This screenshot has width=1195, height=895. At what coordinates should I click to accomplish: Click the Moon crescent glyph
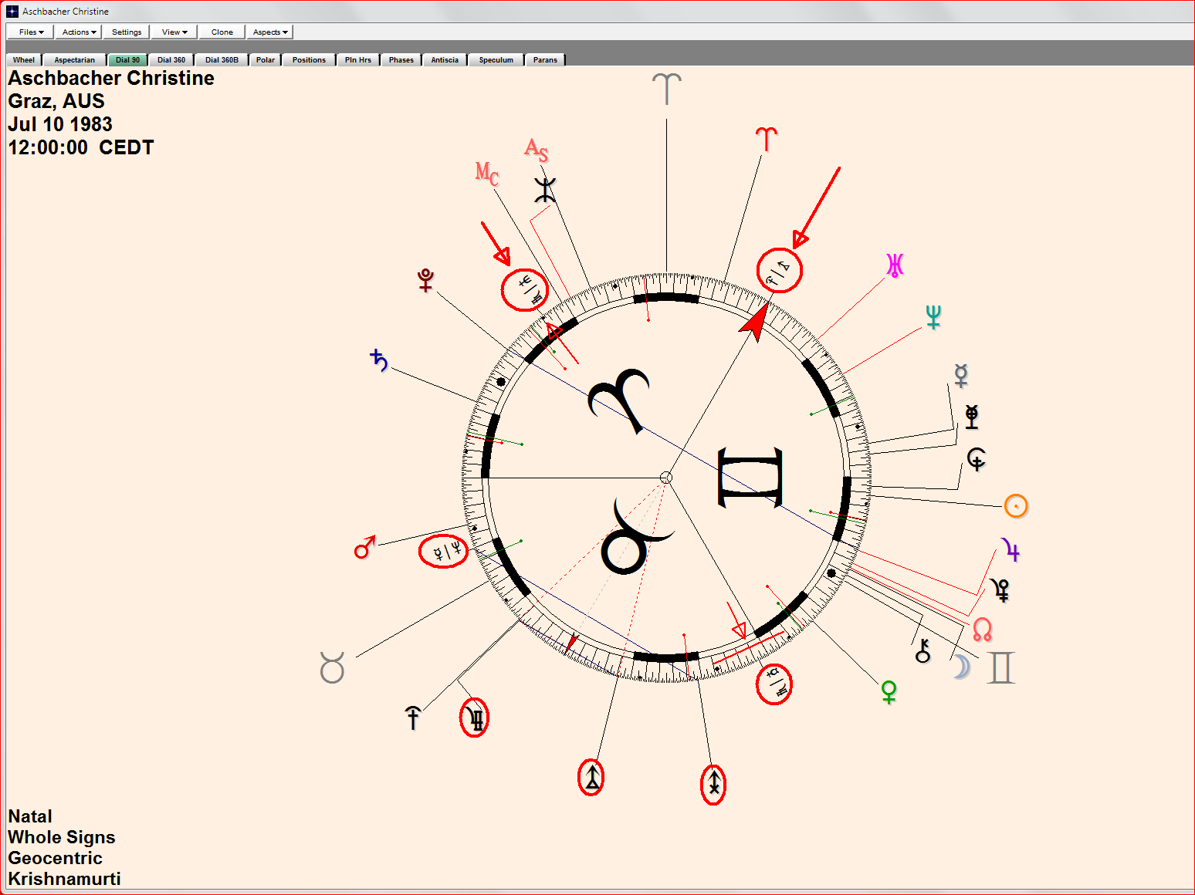(961, 666)
